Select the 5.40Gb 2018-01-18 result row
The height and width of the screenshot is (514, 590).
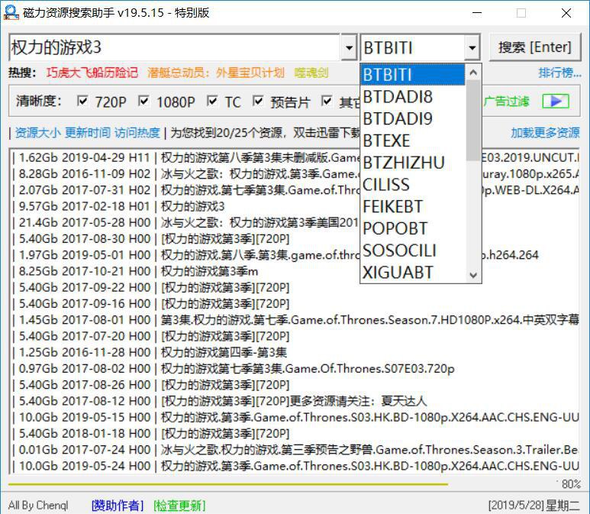coord(295,433)
